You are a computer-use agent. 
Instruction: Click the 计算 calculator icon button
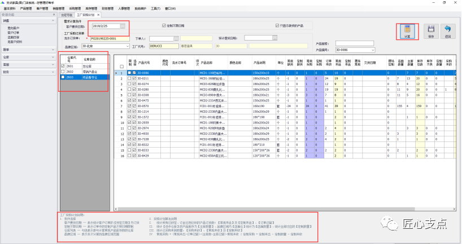pyautogui.click(x=407, y=31)
